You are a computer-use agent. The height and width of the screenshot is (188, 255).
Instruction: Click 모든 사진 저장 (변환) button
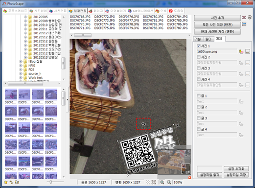[x=217, y=24]
